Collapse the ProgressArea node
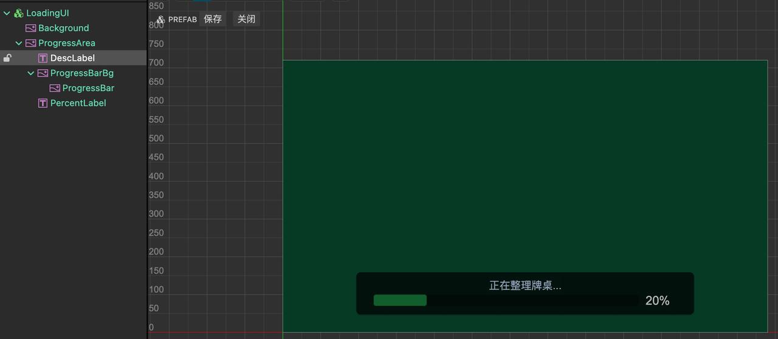Screen dimensions: 778x339 19,43
